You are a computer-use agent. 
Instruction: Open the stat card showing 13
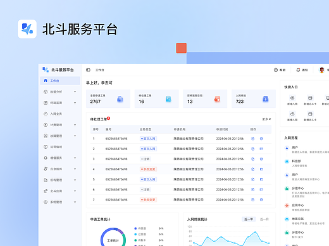tap(205, 99)
